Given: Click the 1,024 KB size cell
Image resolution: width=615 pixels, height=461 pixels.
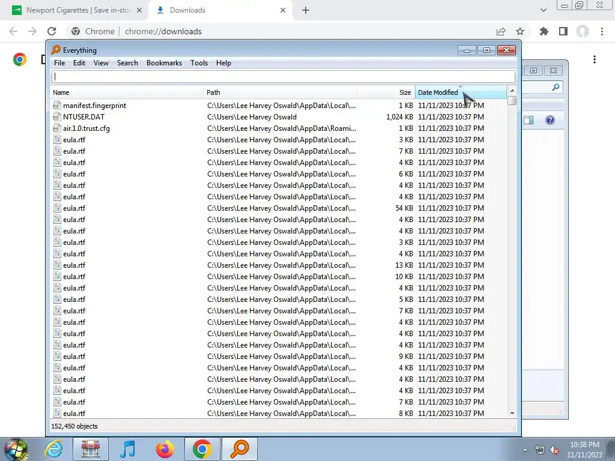Looking at the screenshot, I should 399,117.
